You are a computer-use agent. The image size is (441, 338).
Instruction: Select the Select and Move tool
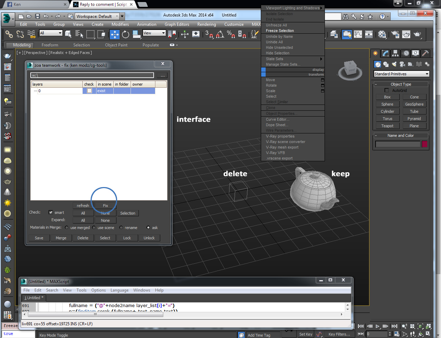[115, 34]
